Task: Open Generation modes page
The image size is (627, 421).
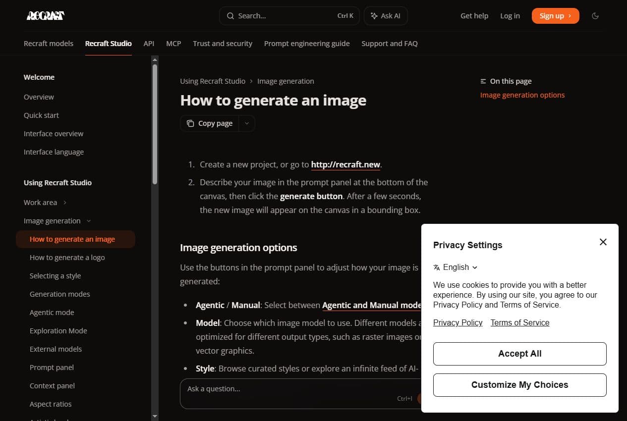Action: 60,294
